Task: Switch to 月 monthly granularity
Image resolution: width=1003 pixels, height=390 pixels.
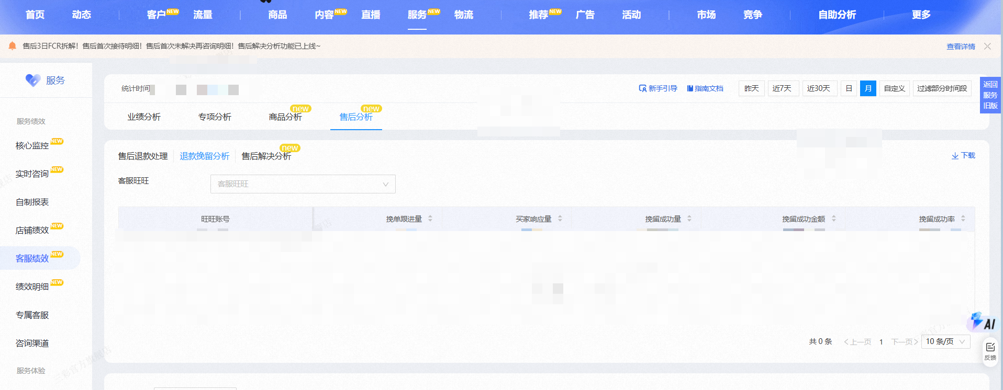Action: 868,88
